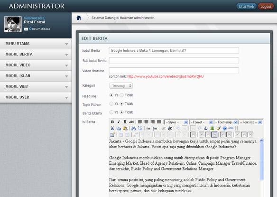The height and width of the screenshot is (197, 277).
Task: Set Headline to Tidak
Action: tap(121, 95)
